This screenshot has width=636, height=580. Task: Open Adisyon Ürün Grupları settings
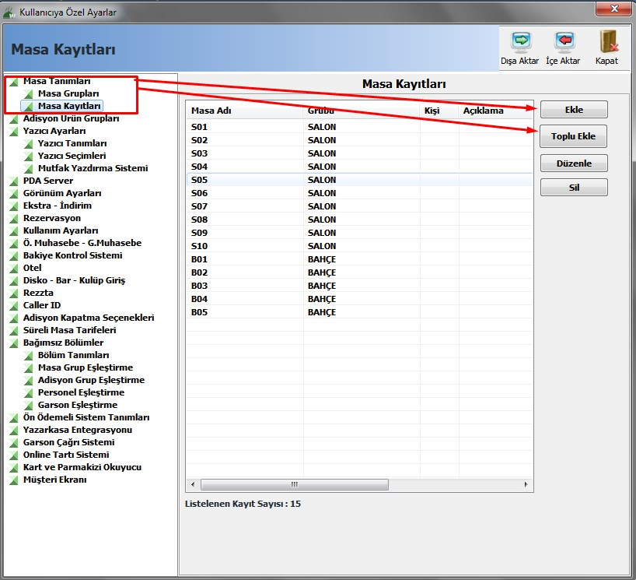(71, 118)
